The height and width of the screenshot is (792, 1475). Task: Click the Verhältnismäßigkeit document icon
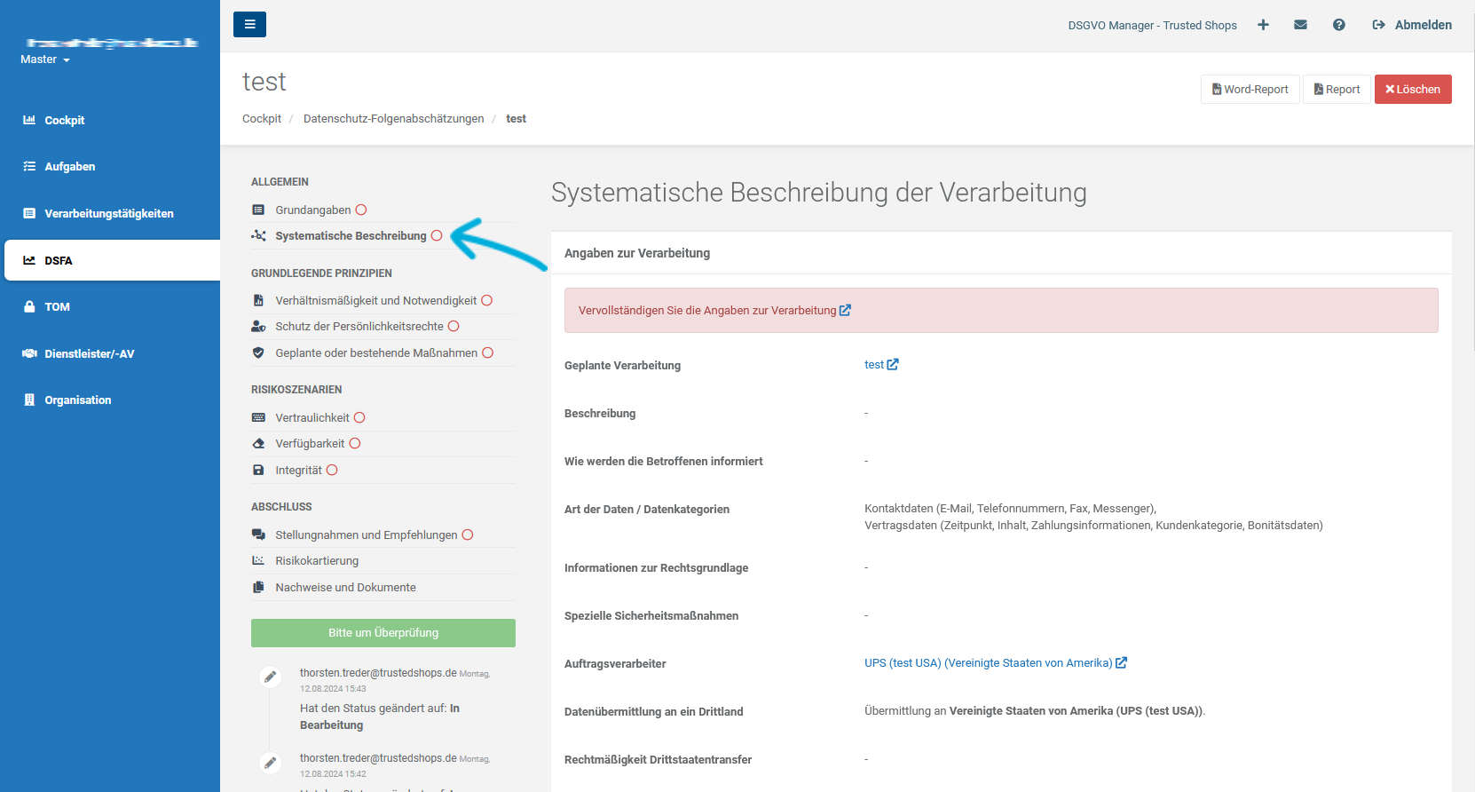tap(258, 300)
